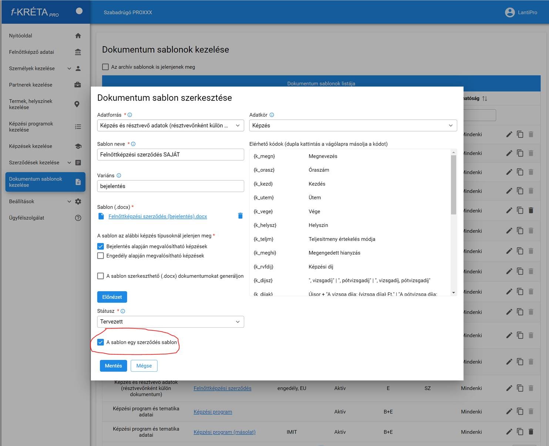Click the docx file icon beside Felnőttképzési szerződés
Viewport: 549px width, 446px height.
click(x=101, y=216)
